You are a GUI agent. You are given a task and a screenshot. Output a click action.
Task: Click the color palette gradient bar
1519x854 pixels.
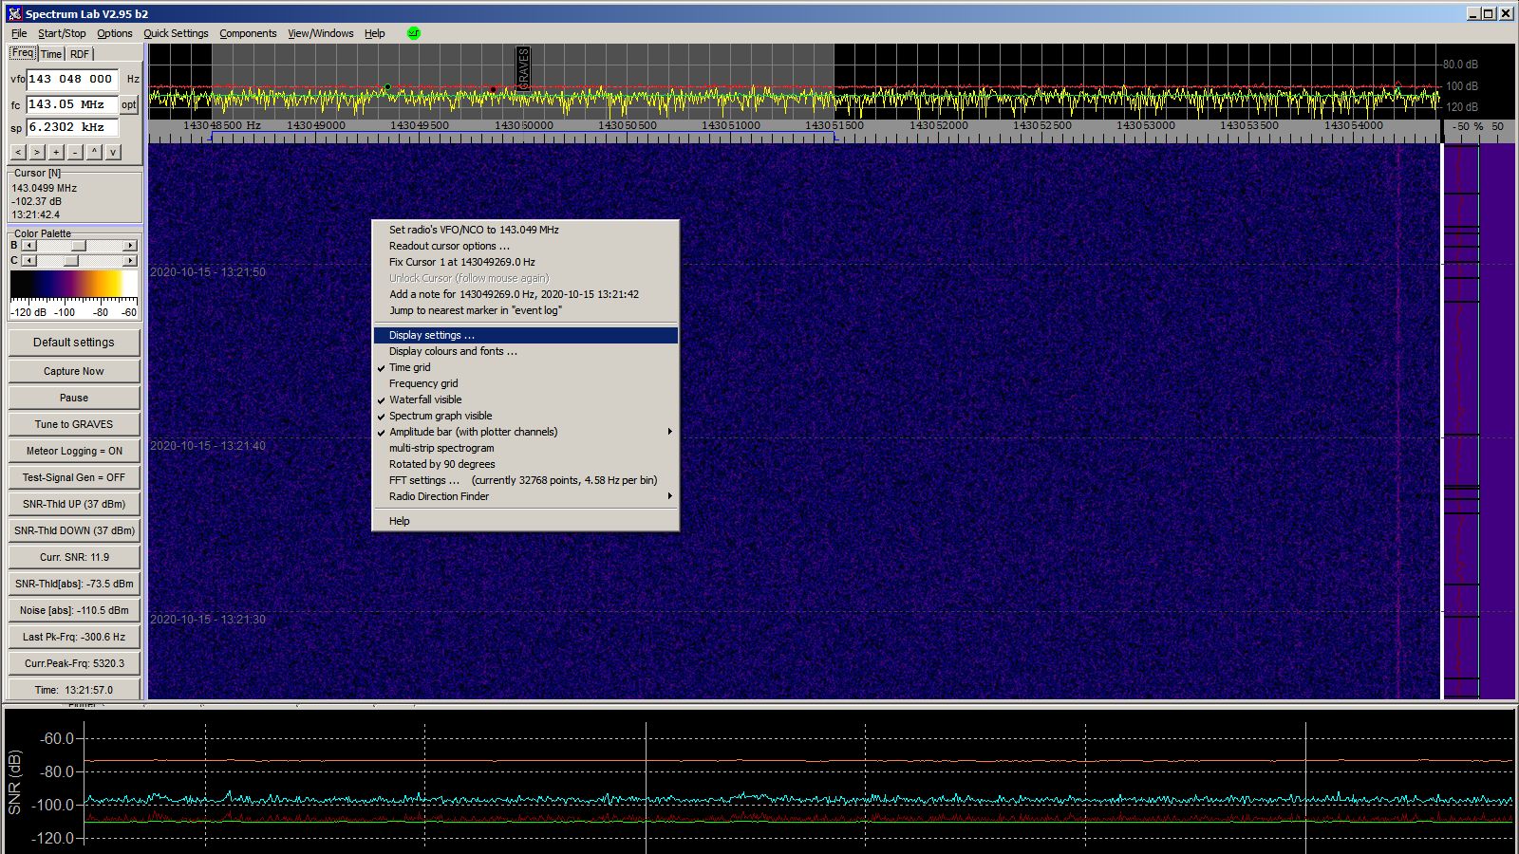pyautogui.click(x=74, y=284)
